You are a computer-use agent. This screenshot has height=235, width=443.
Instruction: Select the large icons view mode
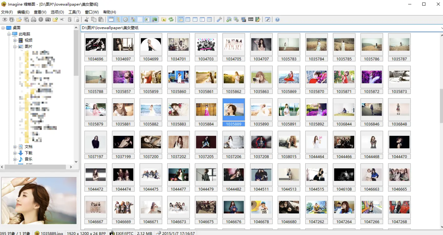(x=188, y=20)
